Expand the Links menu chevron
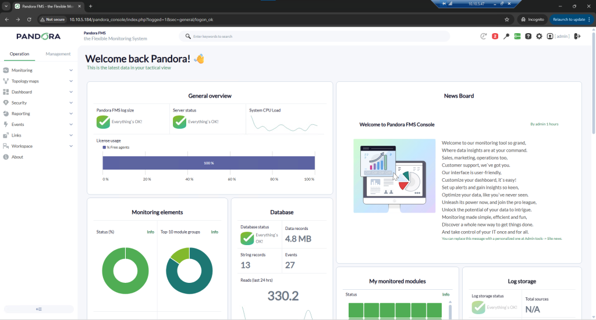The image size is (596, 320). 71,135
